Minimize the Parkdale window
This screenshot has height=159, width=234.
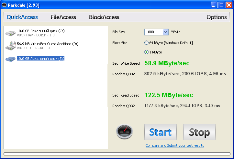(x=214, y=5)
